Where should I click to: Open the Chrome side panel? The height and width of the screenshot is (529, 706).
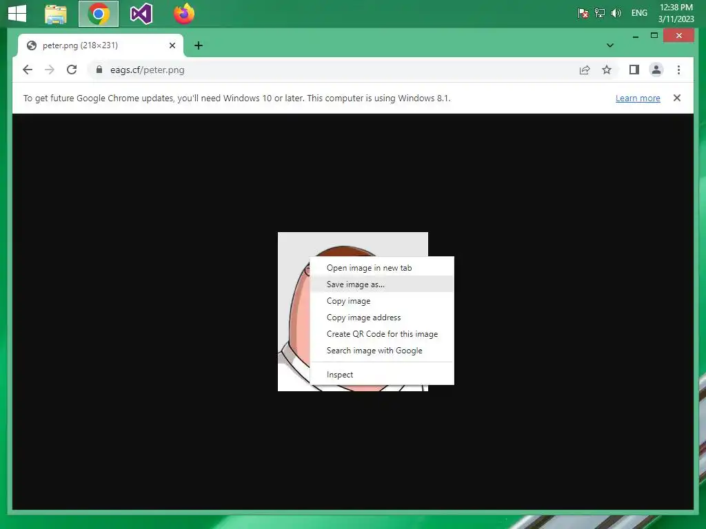(634, 70)
